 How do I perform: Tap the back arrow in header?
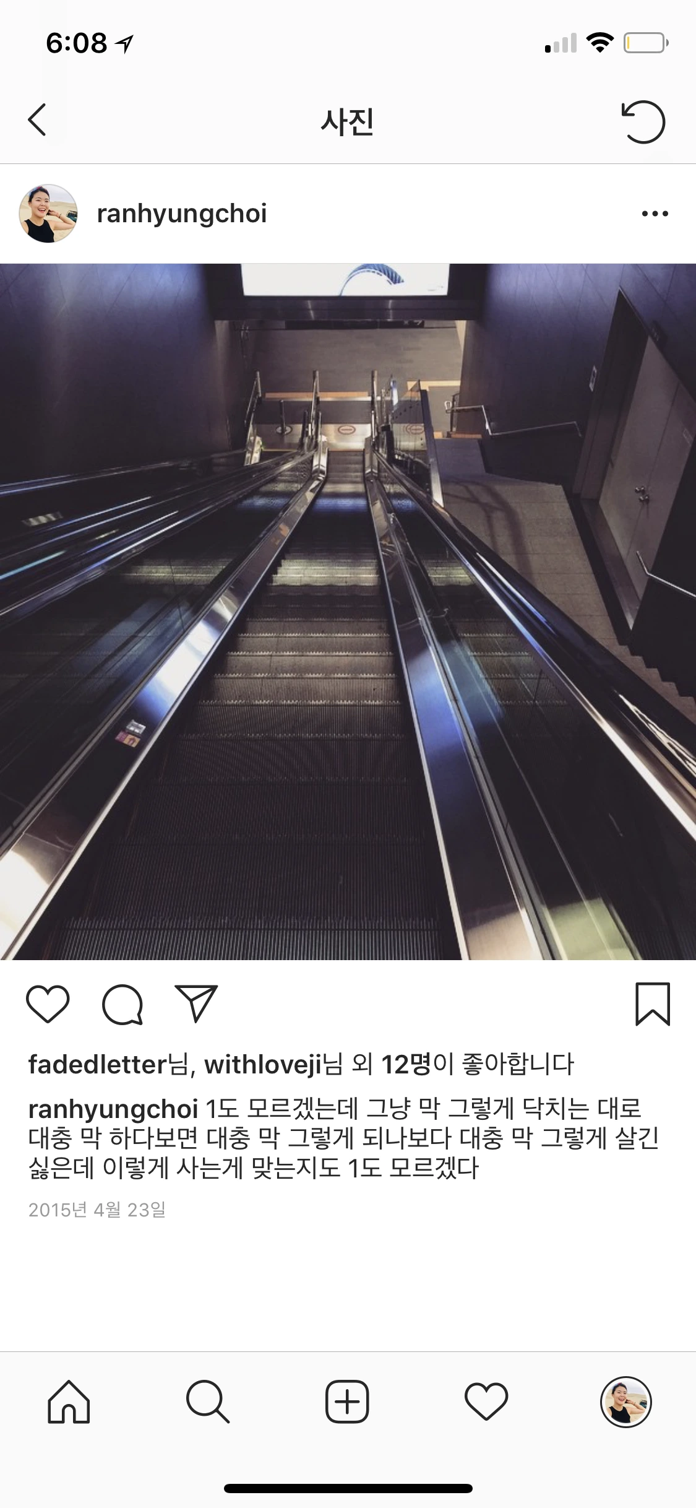(37, 119)
